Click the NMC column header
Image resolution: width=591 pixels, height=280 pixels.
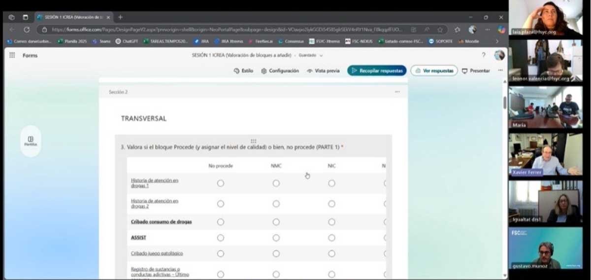click(x=276, y=166)
